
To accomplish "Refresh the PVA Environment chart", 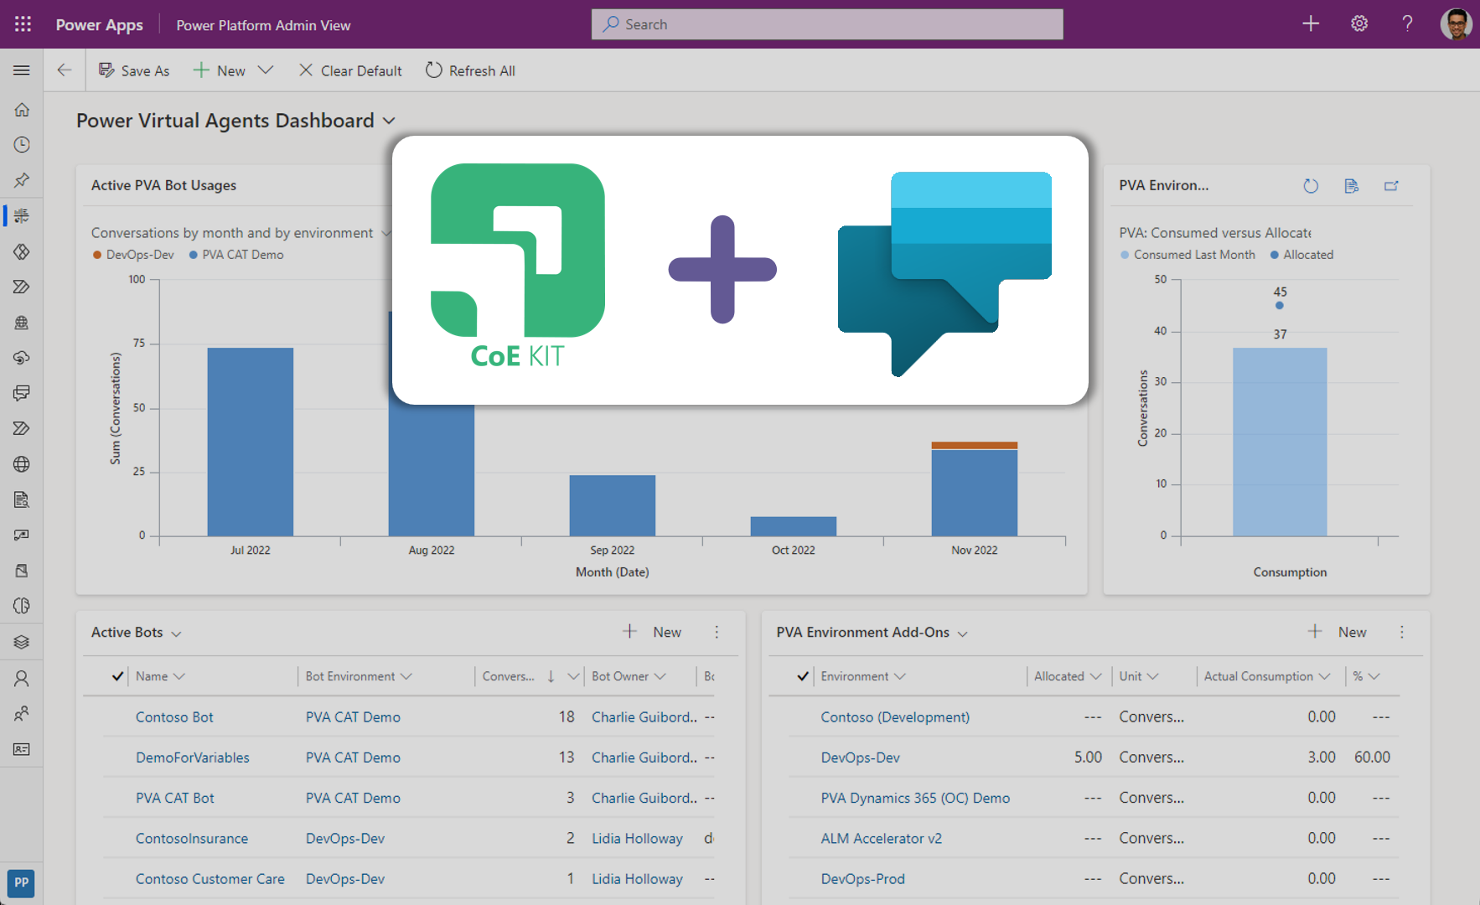I will (x=1311, y=186).
